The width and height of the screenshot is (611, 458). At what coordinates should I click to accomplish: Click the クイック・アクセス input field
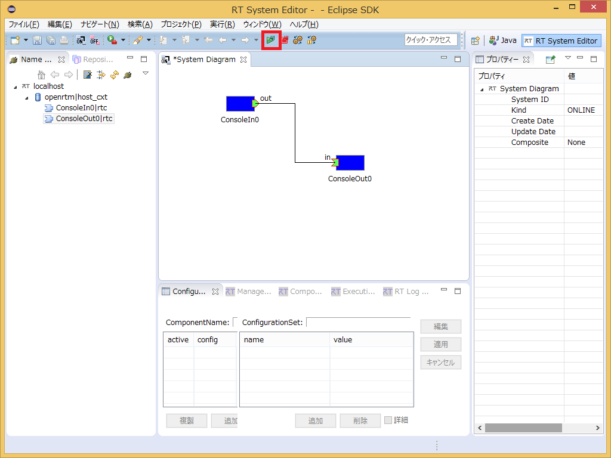(431, 40)
